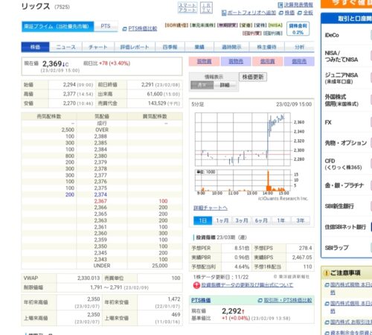Select the 1ヶ月 chart period

pos(222,220)
